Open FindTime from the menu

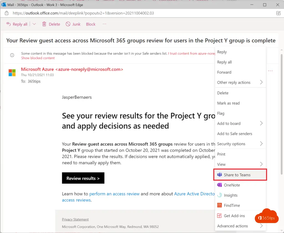pyautogui.click(x=240, y=205)
